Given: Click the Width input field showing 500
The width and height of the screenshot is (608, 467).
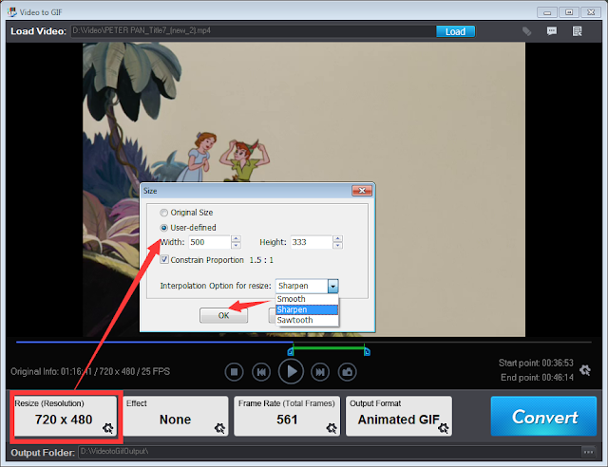Looking at the screenshot, I should 209,242.
